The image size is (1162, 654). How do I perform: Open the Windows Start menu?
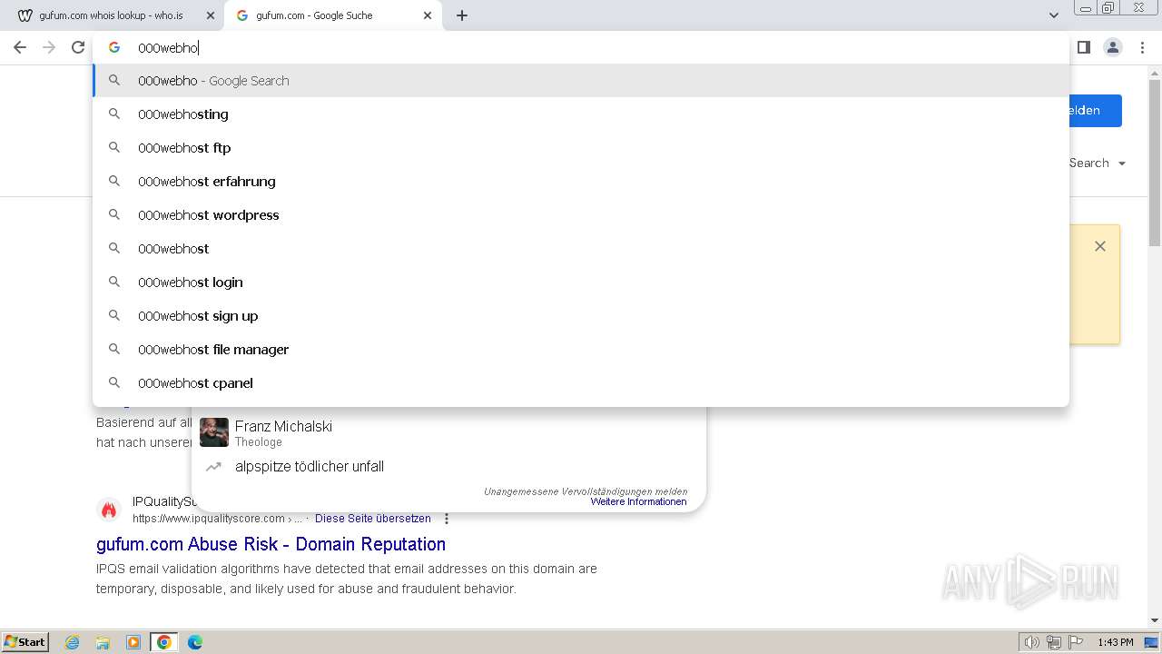click(25, 641)
